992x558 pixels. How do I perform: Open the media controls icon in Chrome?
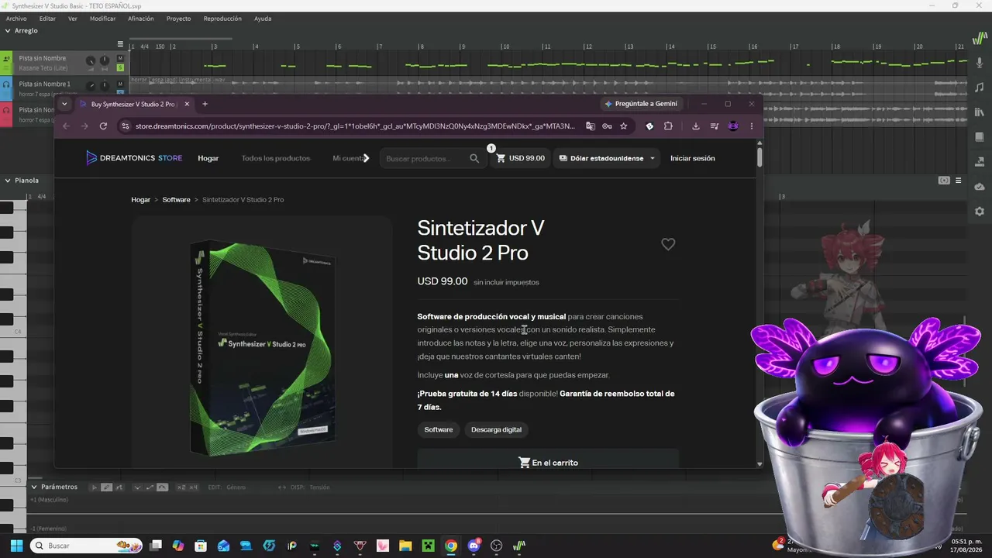tap(715, 126)
